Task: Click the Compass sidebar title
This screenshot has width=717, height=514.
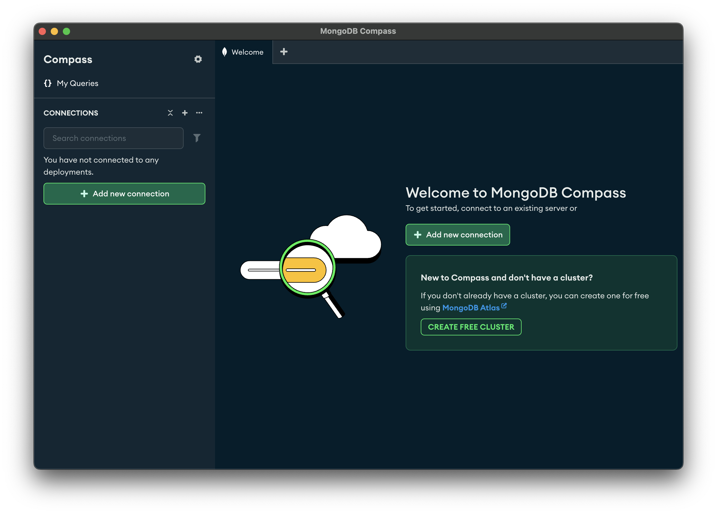Action: 68,59
